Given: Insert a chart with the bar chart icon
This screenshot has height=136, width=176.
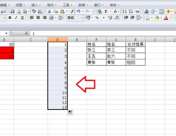Looking at the screenshot, I should click(146, 11).
